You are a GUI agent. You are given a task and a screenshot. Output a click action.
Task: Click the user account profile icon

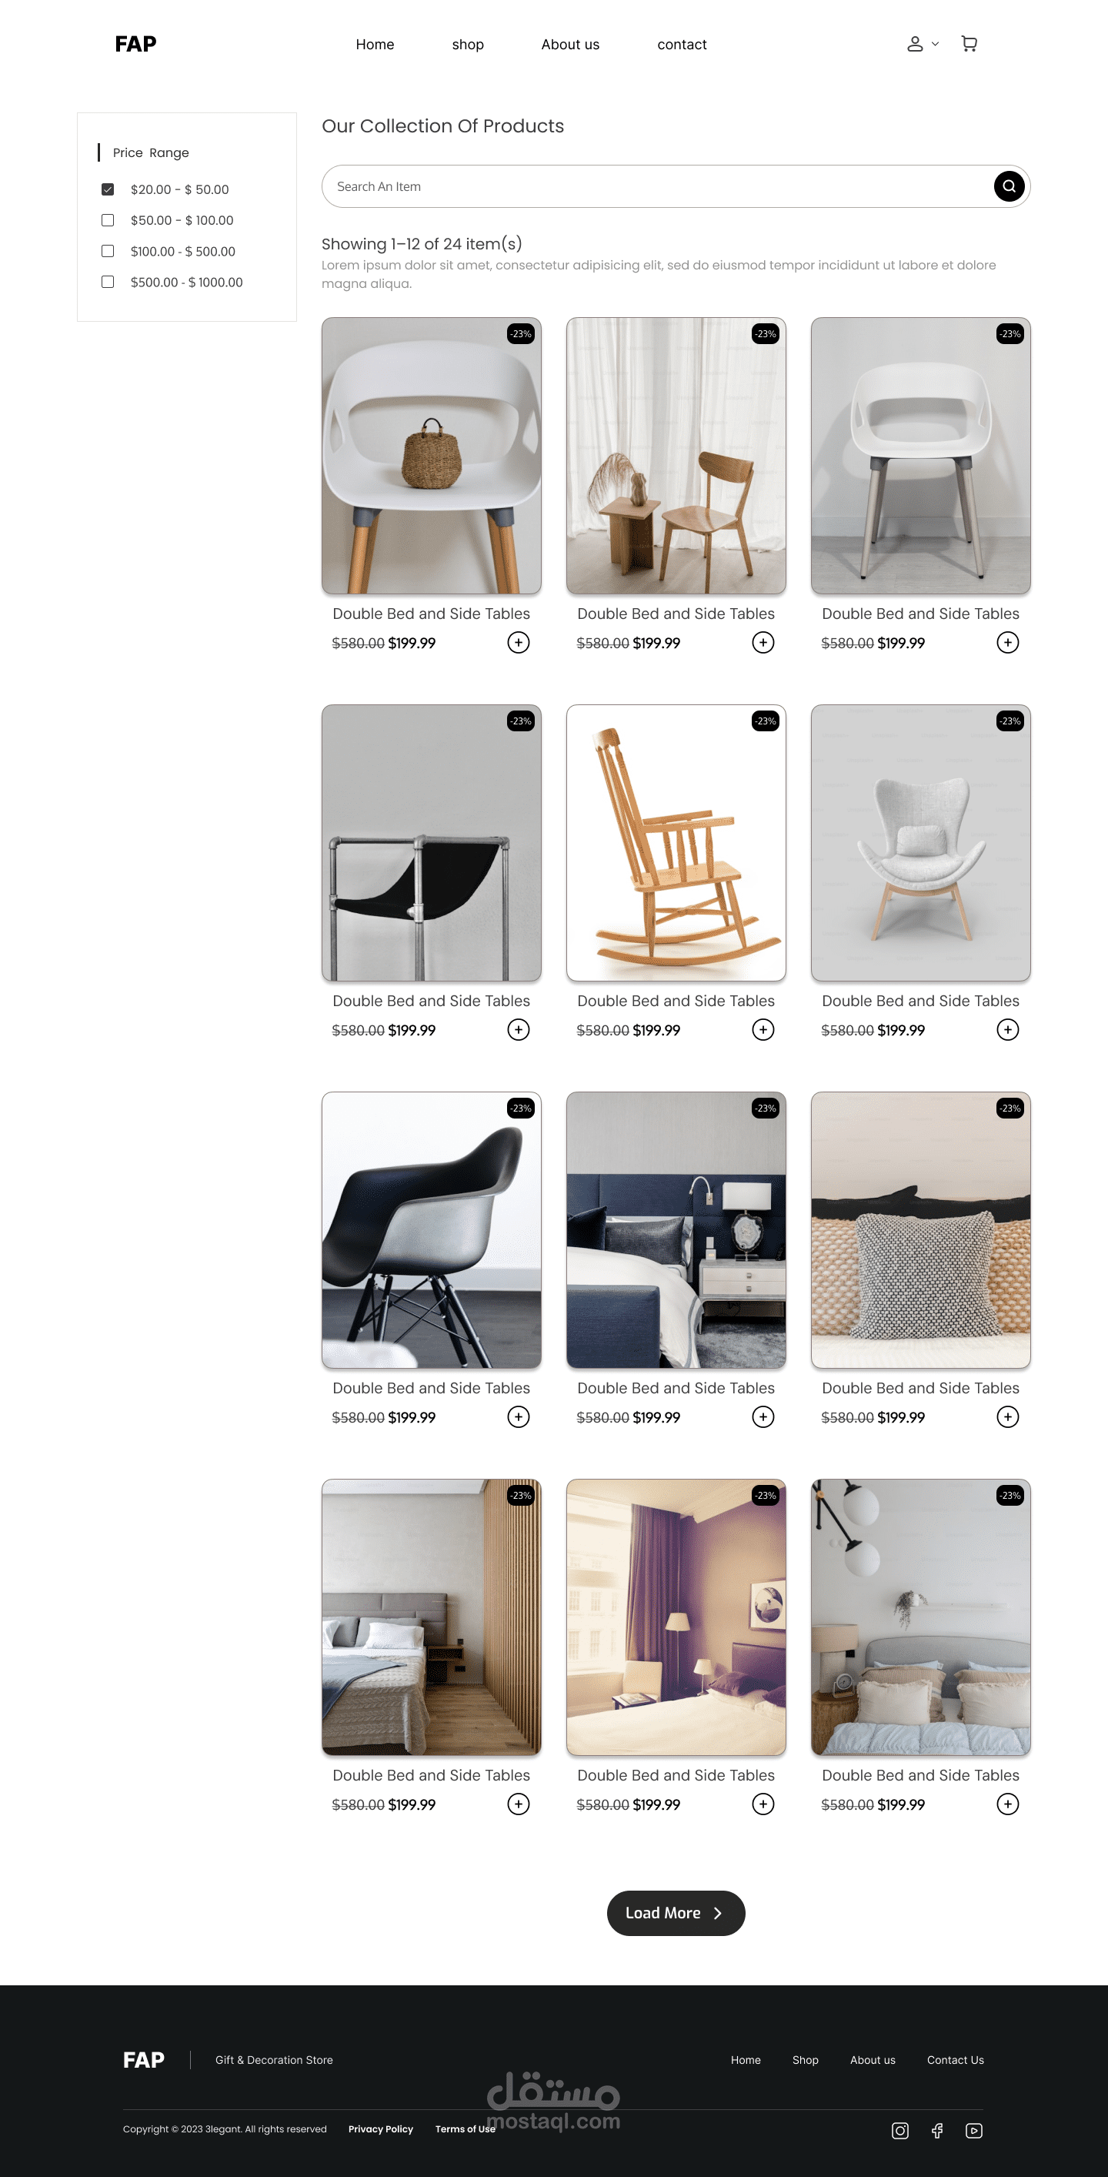click(x=915, y=44)
